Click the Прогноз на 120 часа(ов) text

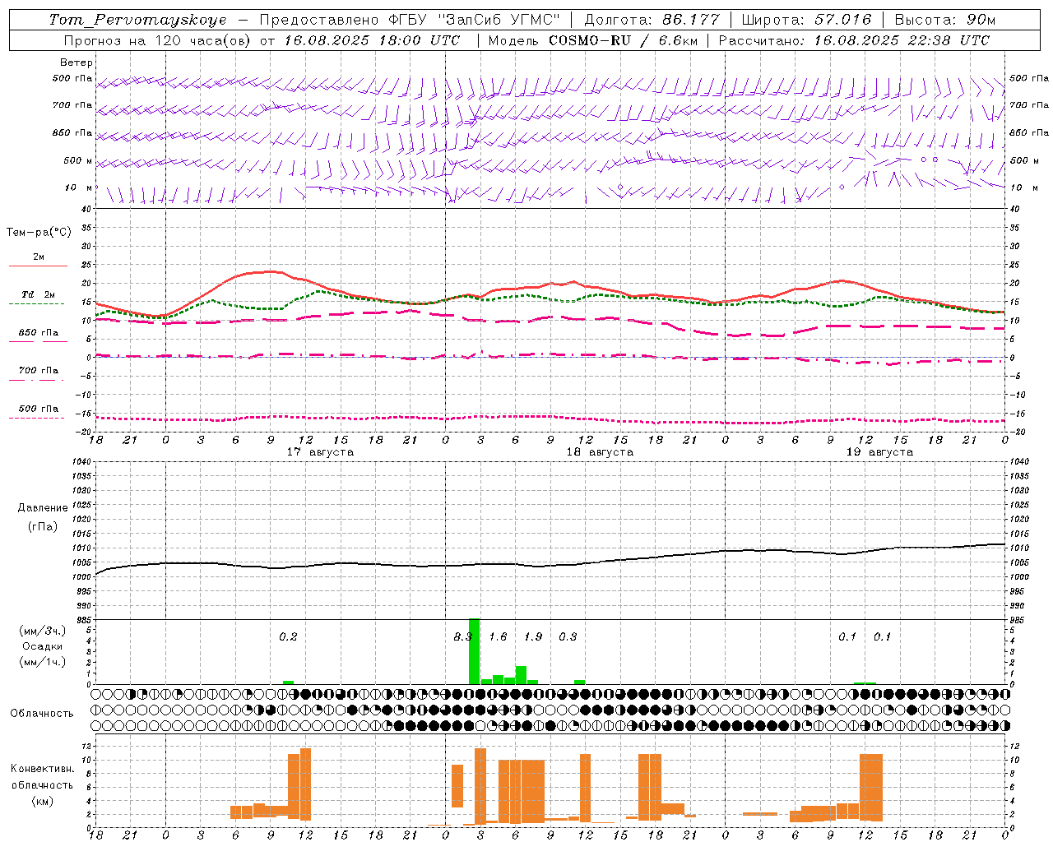159,40
